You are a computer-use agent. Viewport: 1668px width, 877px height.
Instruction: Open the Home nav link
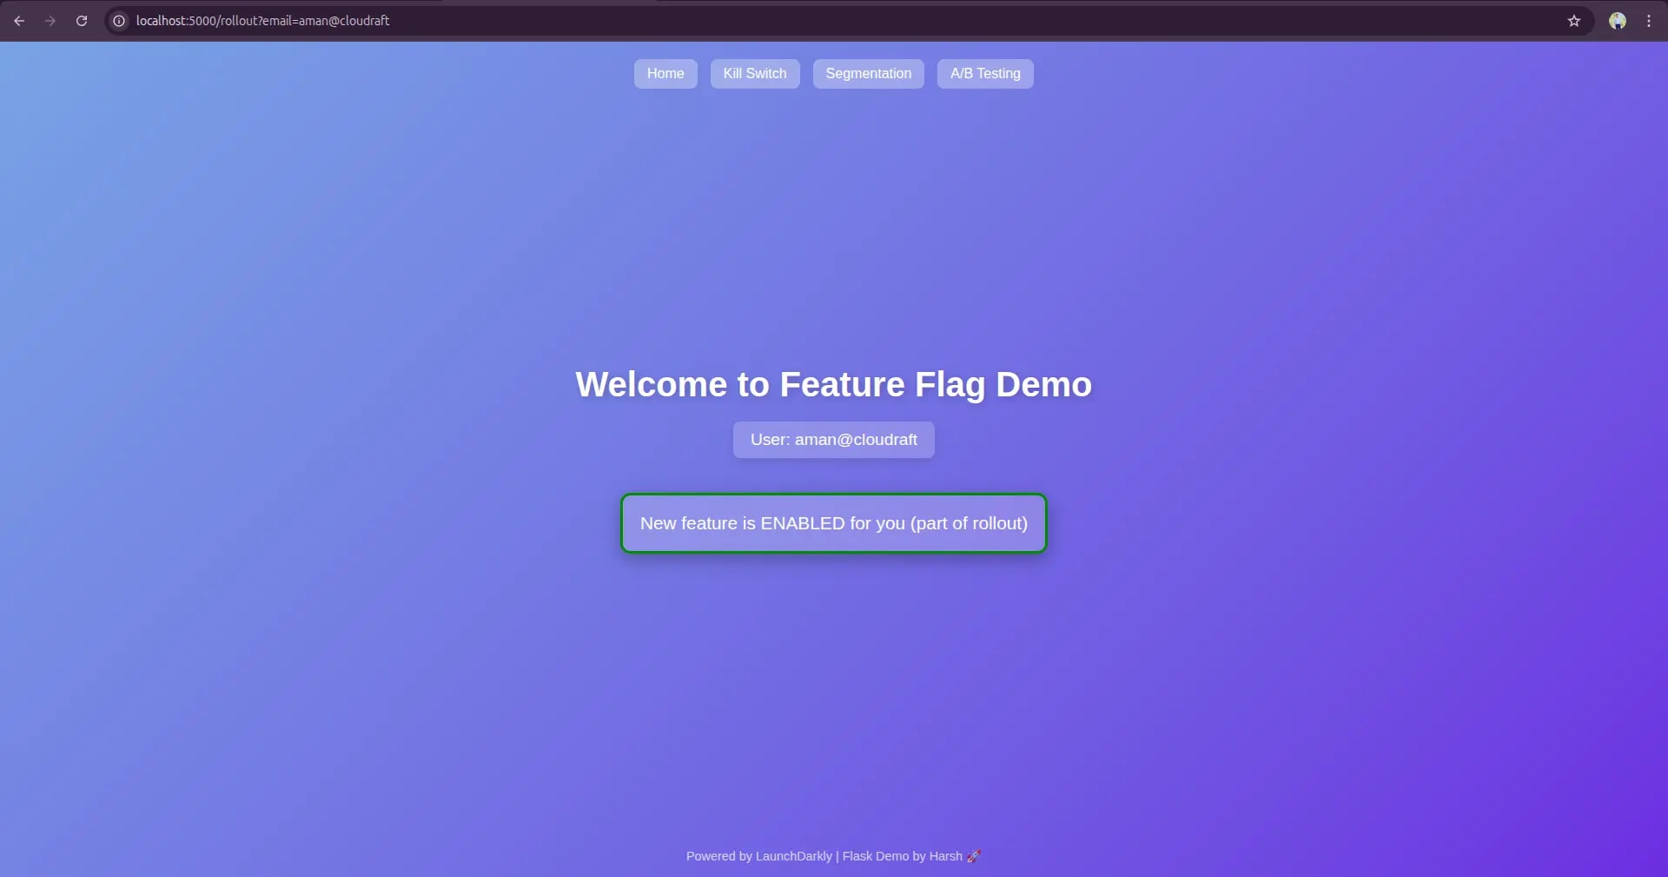point(665,74)
